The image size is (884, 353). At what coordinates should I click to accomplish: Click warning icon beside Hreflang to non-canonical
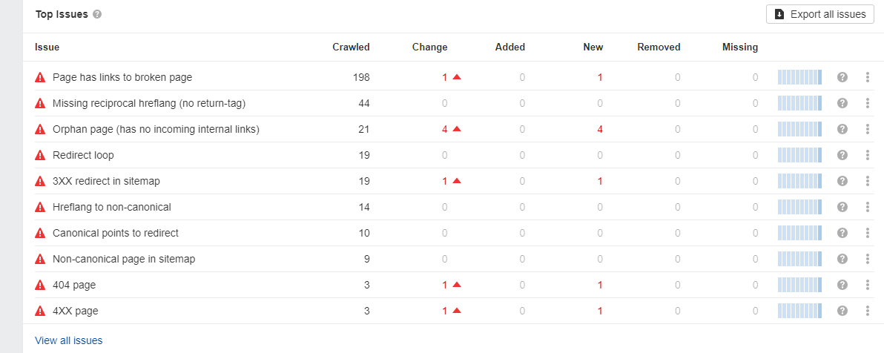click(x=40, y=207)
